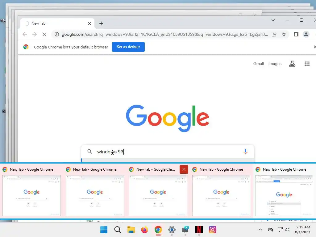316x237 pixels.
Task: Open the monitor app icon on taskbar
Action: click(185, 230)
